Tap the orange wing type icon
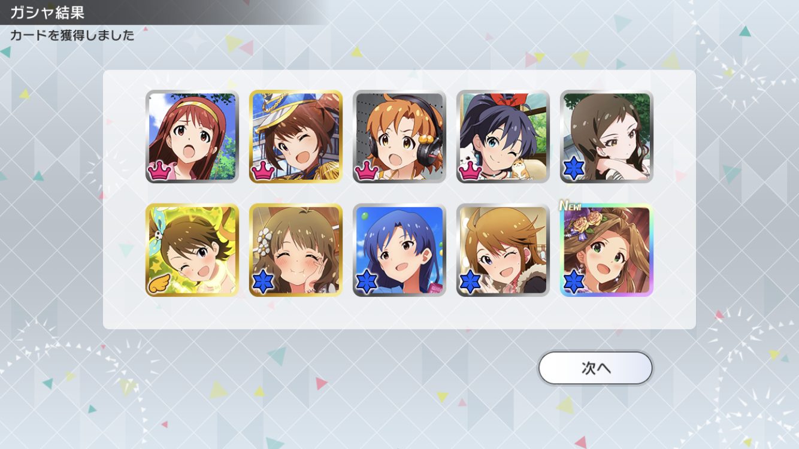This screenshot has width=799, height=449. (160, 284)
